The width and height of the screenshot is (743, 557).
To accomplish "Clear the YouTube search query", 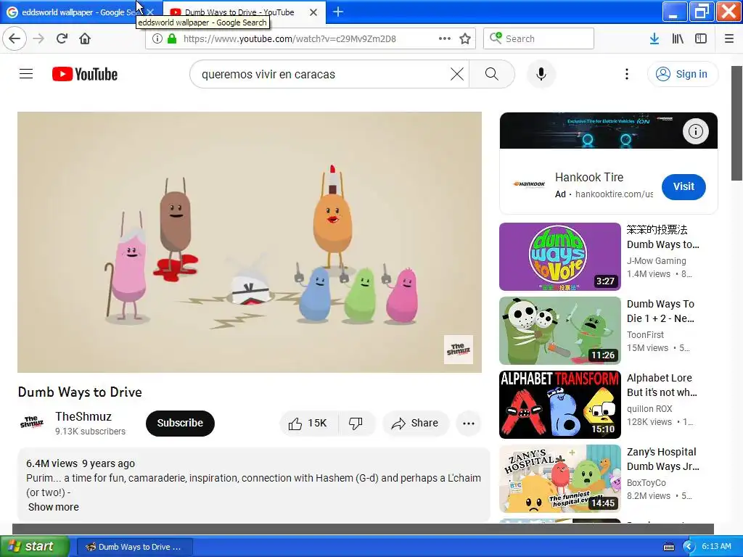I will click(x=457, y=74).
